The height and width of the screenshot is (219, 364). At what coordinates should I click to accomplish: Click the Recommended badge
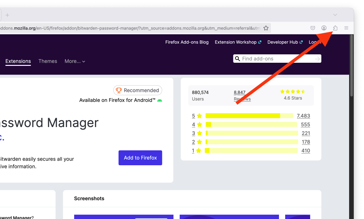pos(138,90)
